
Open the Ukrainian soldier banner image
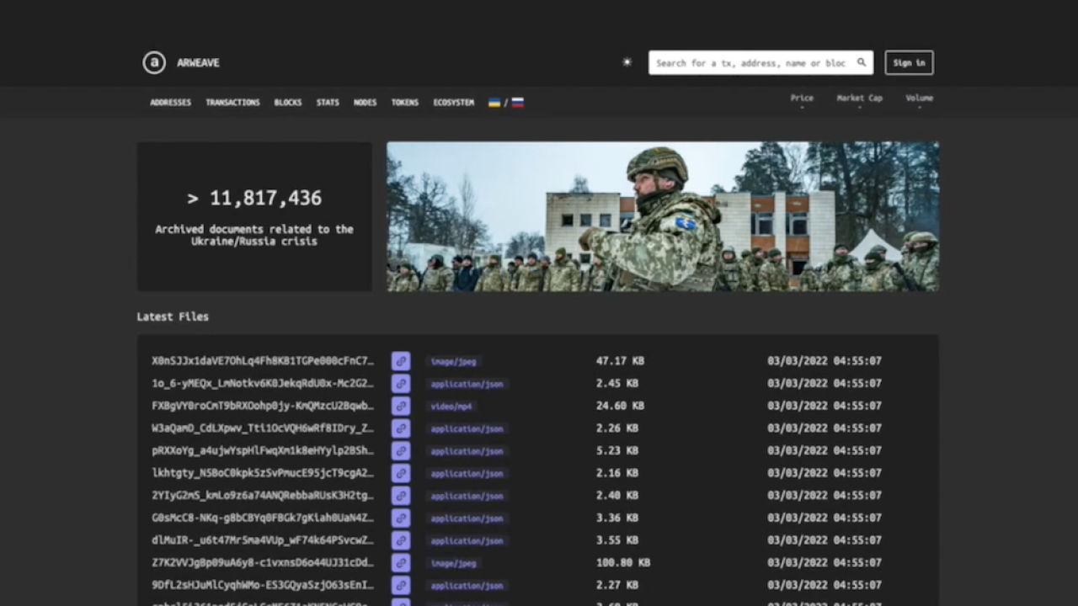click(663, 216)
